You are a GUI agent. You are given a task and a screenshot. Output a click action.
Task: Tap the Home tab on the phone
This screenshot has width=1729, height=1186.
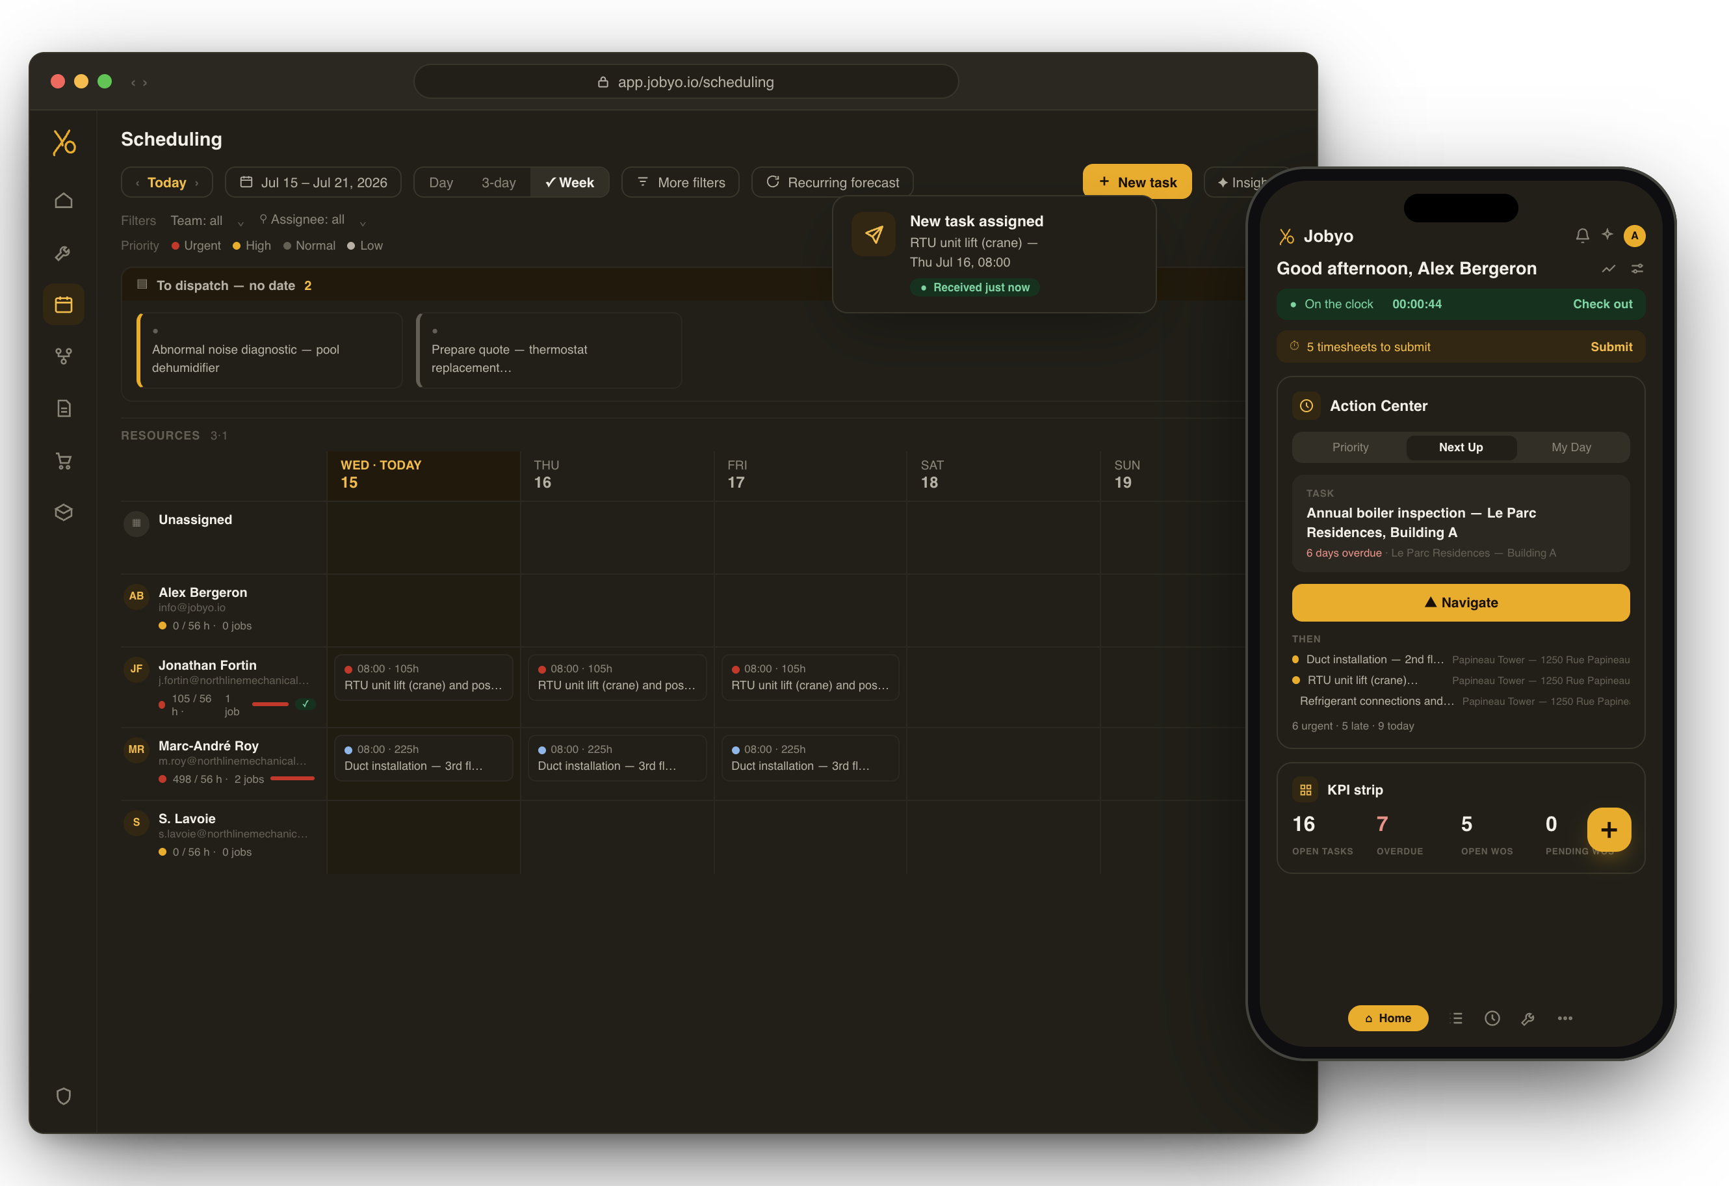(x=1388, y=1018)
